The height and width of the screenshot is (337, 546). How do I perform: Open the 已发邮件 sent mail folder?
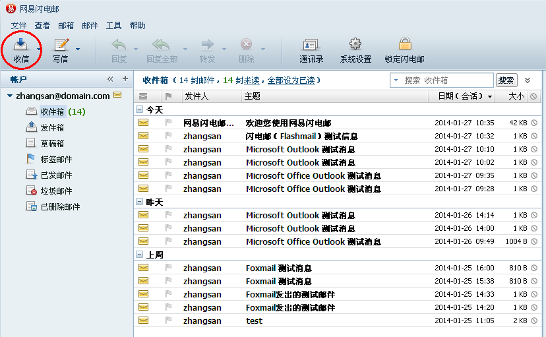tap(49, 175)
